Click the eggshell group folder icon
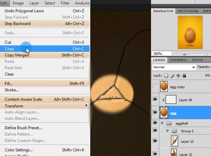Image resolution: width=211 pixels, height=156 pixels. [x=169, y=123]
